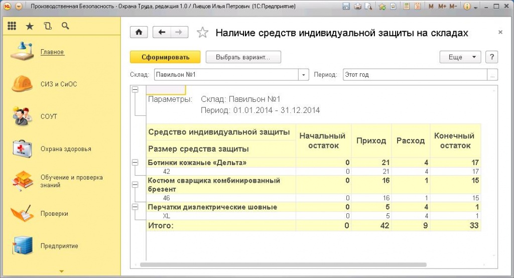Open Print Preview icon
The image size is (514, 278).
(368, 6)
